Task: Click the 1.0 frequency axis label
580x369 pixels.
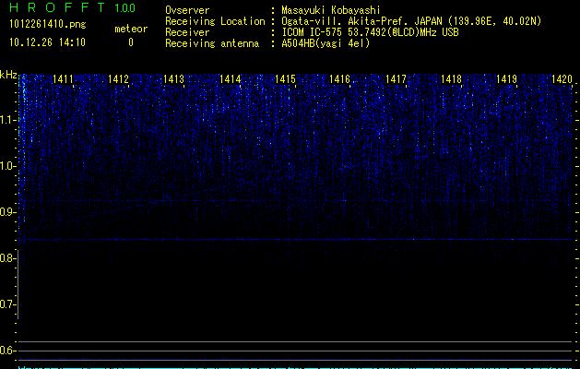Action: (6, 166)
